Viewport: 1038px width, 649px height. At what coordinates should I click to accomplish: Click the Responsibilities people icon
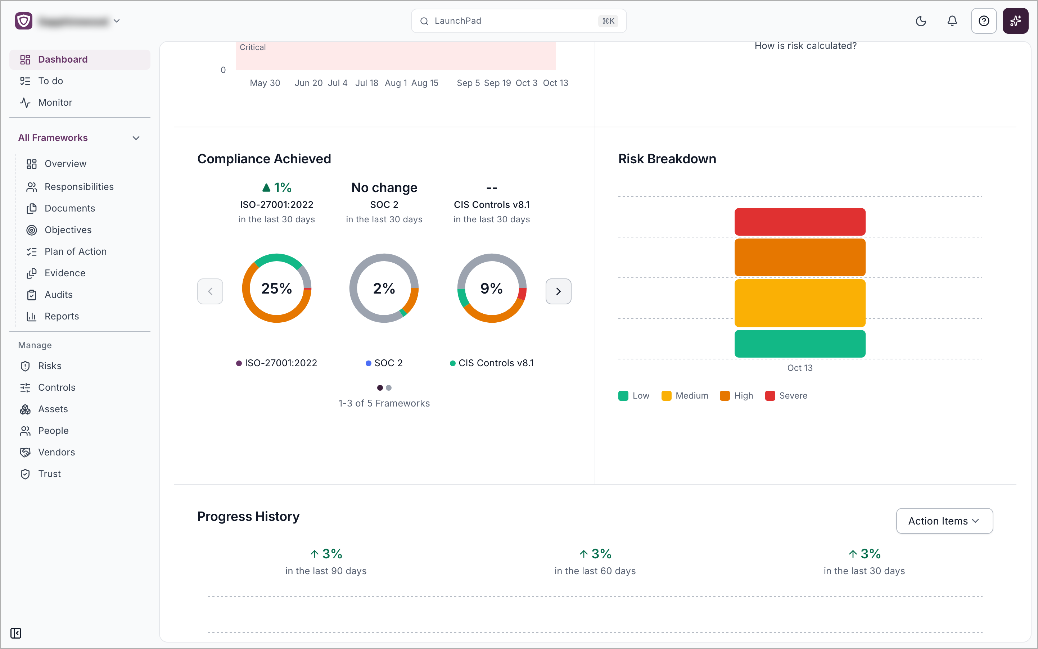click(32, 187)
